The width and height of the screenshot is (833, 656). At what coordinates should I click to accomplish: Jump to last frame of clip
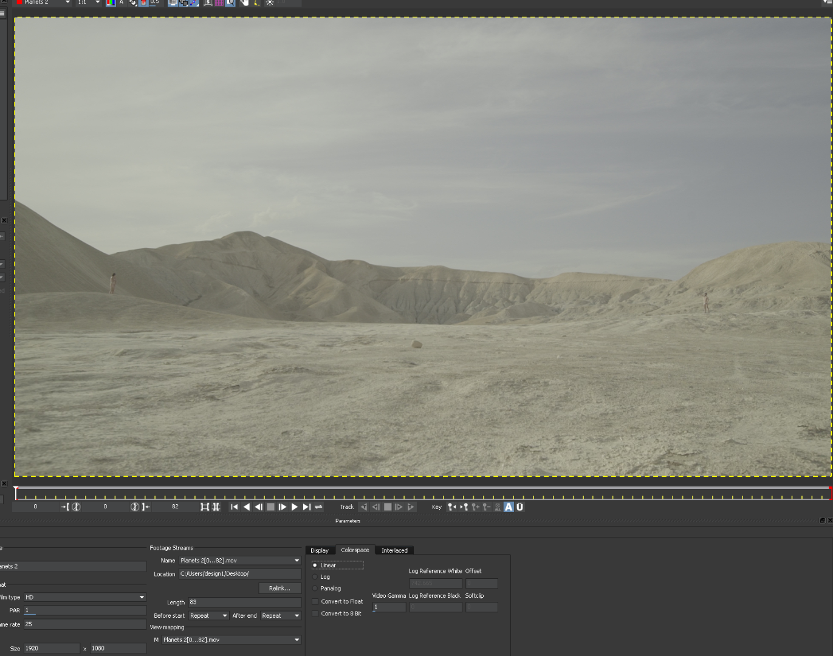(x=307, y=507)
